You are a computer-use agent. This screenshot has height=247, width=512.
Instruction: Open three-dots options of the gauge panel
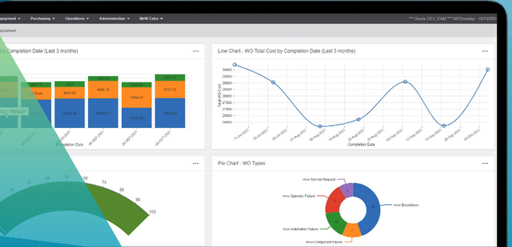tap(196, 163)
